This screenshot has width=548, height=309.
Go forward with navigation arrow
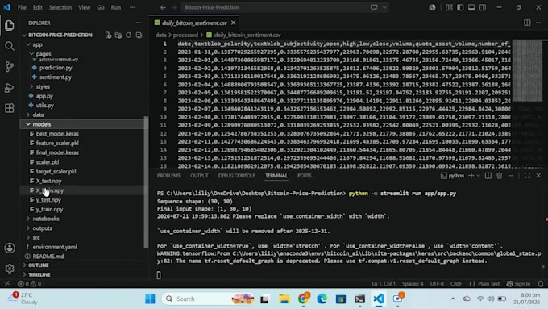174,7
